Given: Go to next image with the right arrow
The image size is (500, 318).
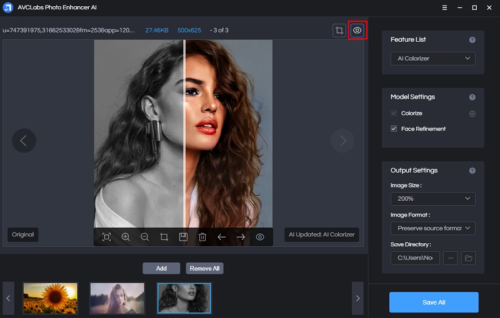Looking at the screenshot, I should [x=241, y=237].
